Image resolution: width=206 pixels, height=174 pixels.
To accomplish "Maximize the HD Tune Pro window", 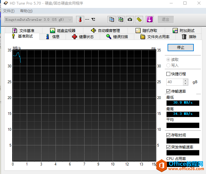I will (x=185, y=3).
